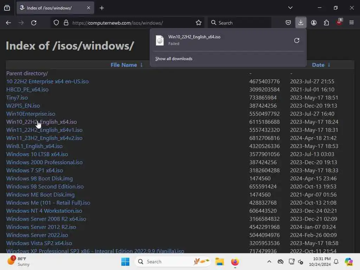The height and width of the screenshot is (270, 360).
Task: Open the W2PIS_EN.iso link
Action: tap(23, 105)
